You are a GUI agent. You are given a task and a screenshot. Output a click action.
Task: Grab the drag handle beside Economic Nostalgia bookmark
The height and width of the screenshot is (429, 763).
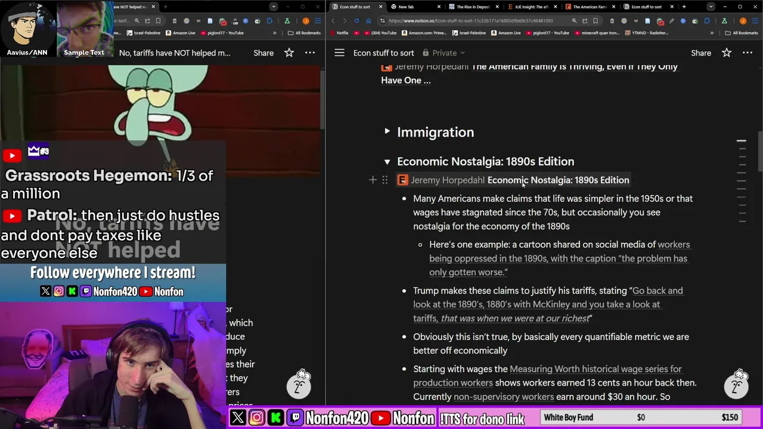384,180
